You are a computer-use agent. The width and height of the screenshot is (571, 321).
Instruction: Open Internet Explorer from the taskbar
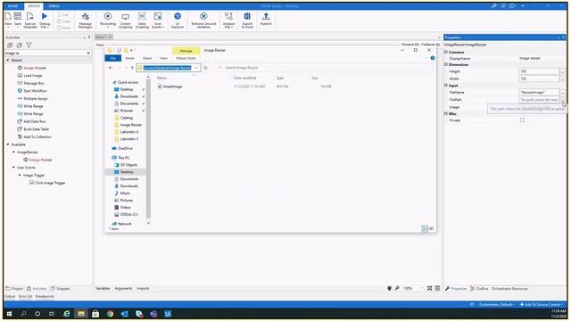(x=67, y=314)
